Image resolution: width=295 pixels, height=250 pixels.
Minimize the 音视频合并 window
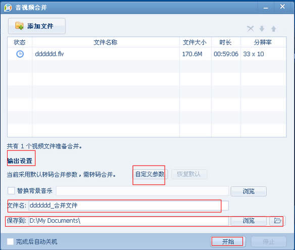266,8
